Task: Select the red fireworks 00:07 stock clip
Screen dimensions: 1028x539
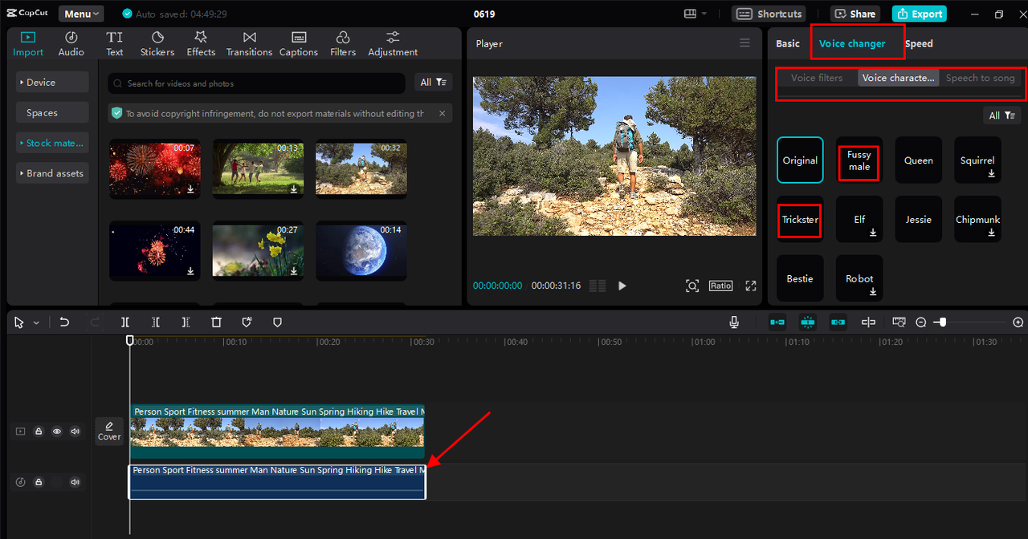Action: 154,168
